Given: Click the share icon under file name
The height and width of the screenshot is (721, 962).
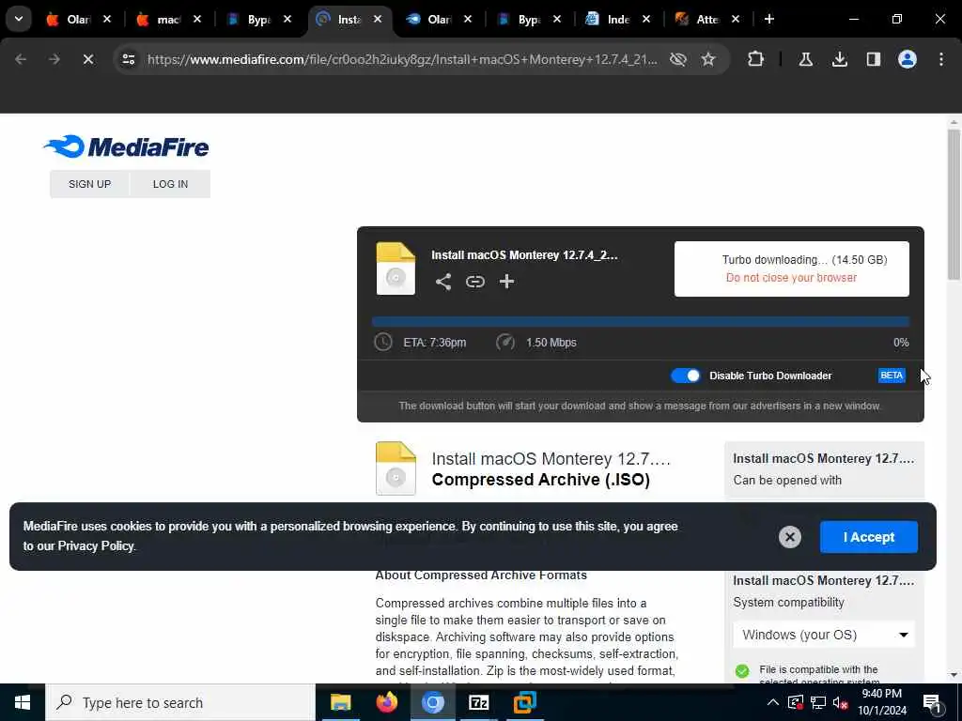Looking at the screenshot, I should coord(443,282).
